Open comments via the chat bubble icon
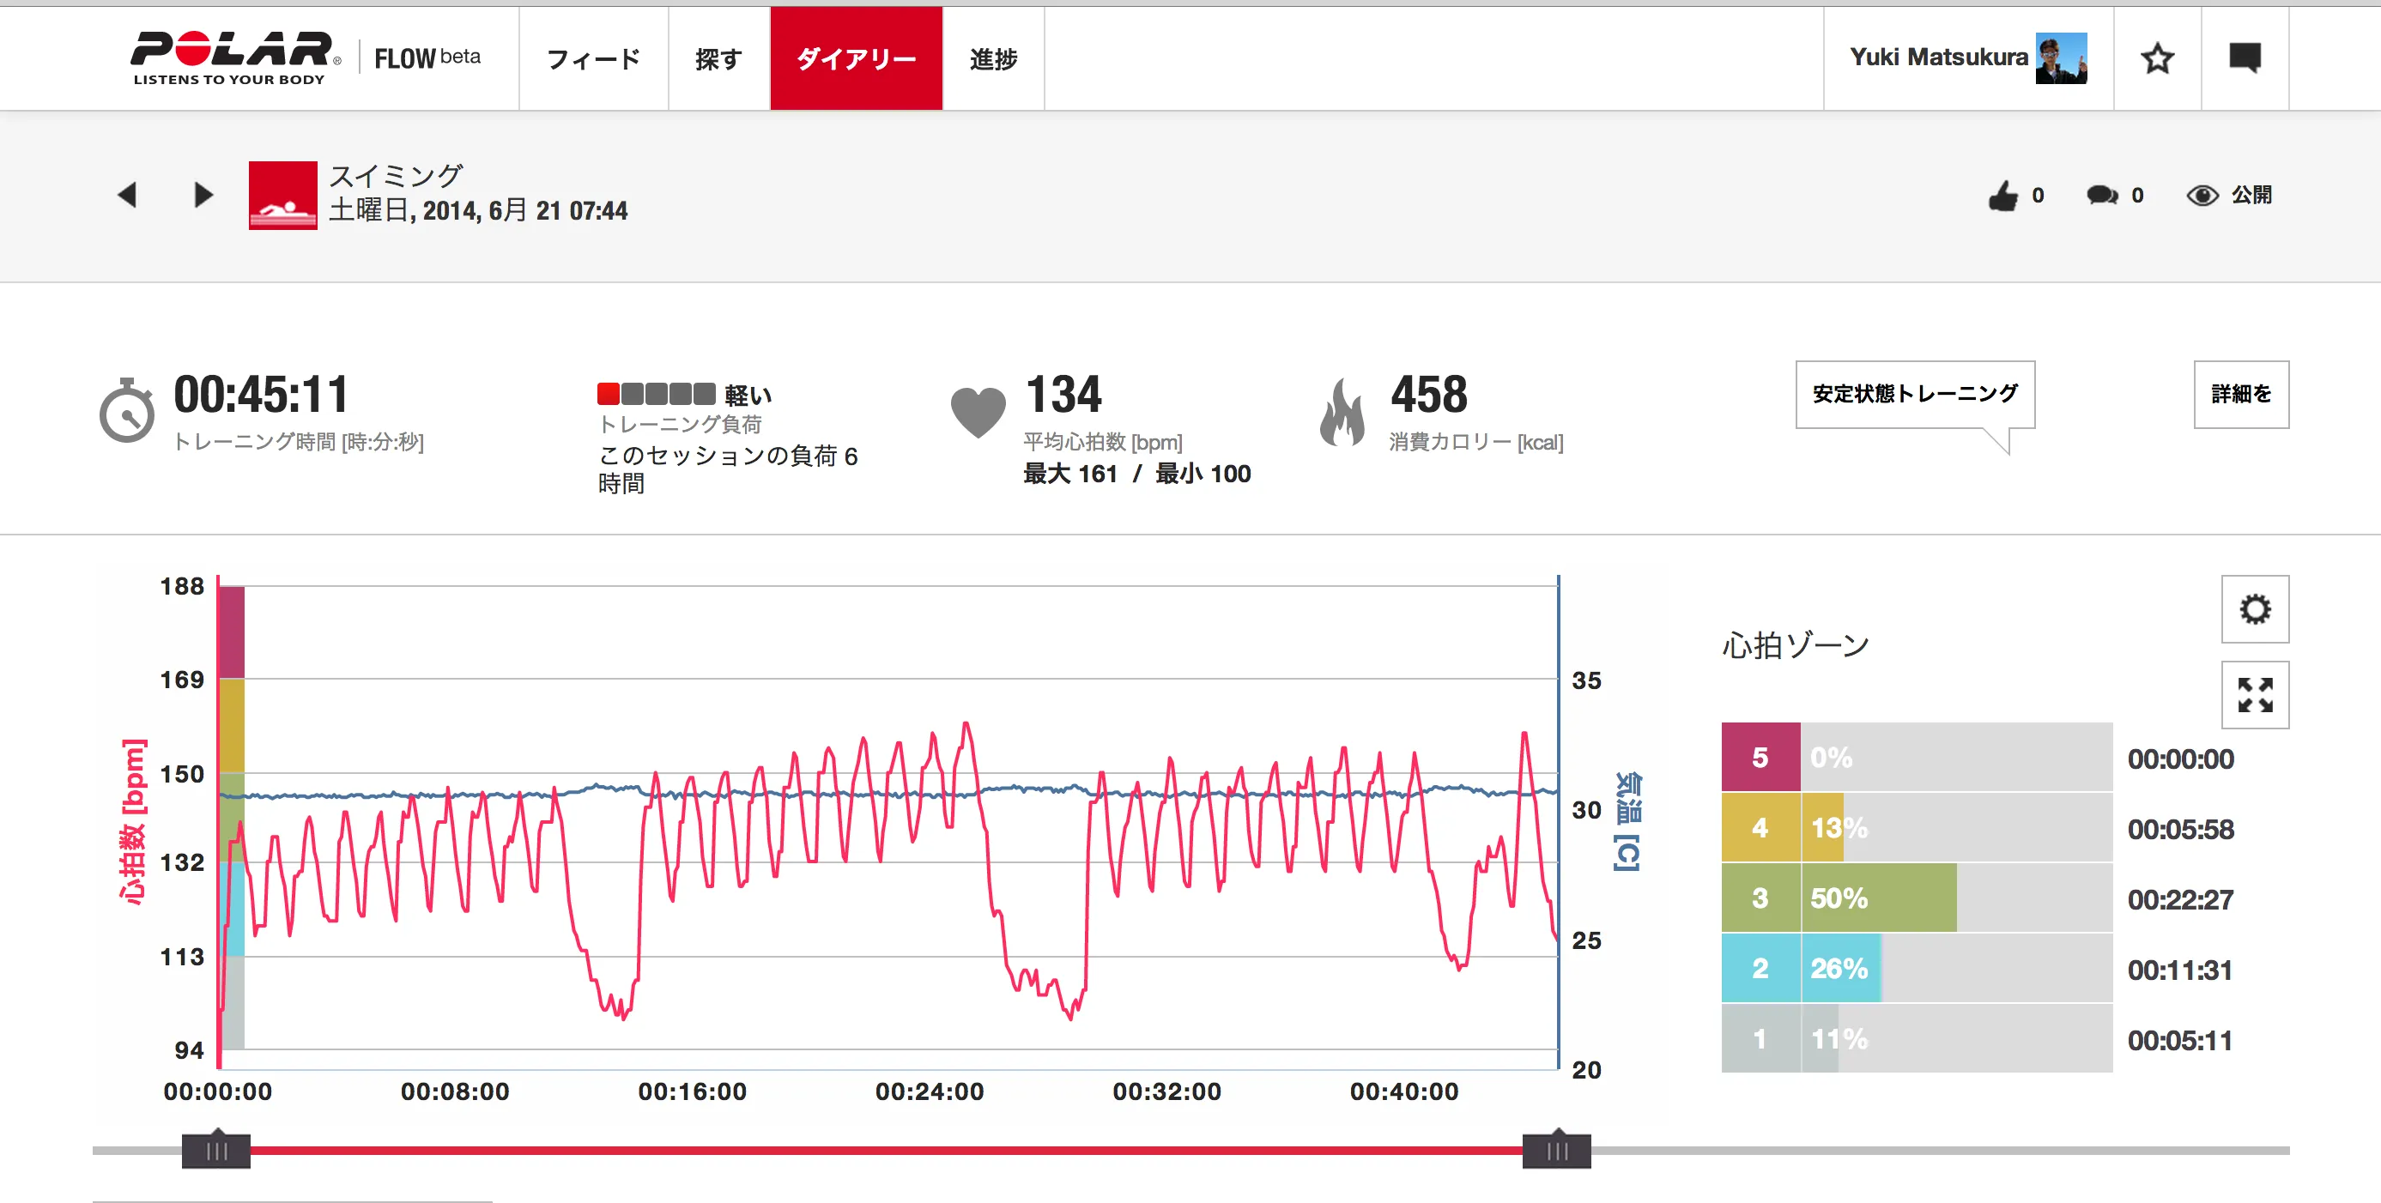 [x=2102, y=196]
